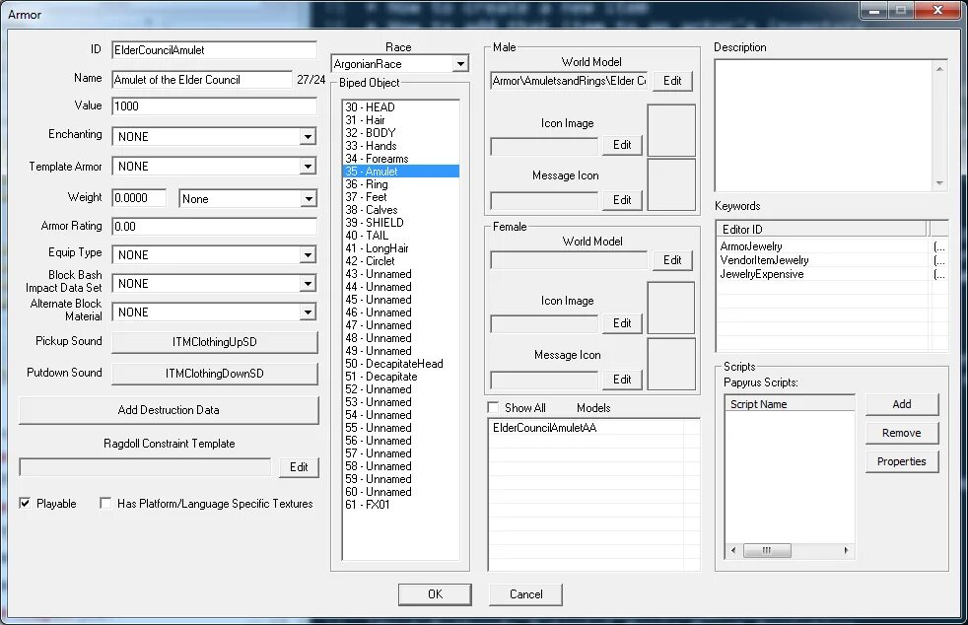Viewport: 968px width, 625px height.
Task: Add a Papyrus script
Action: tap(902, 404)
